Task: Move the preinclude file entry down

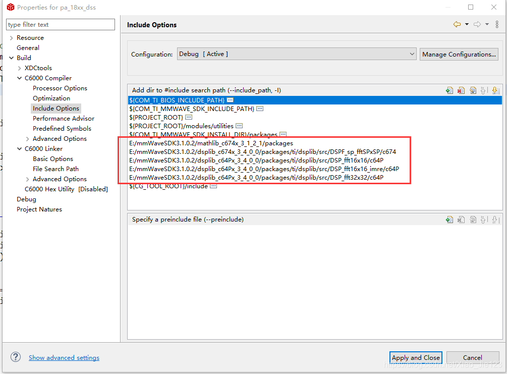Action: pyautogui.click(x=495, y=220)
